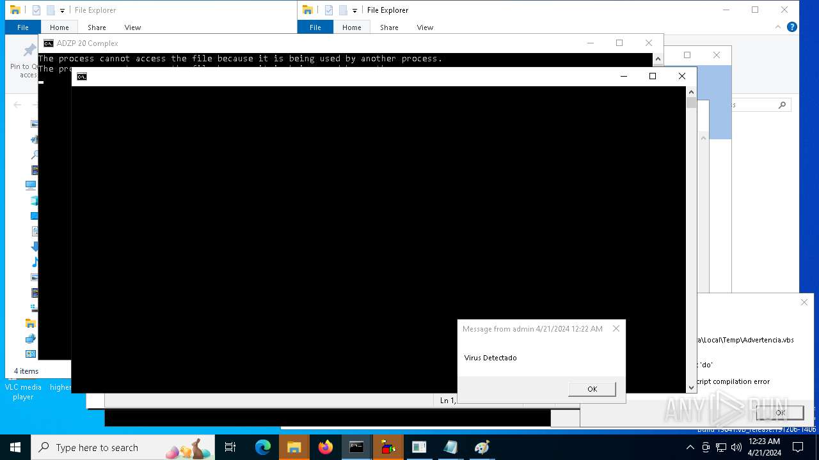Image resolution: width=819 pixels, height=460 pixels.
Task: Click the colored blocks app icon in the taskbar
Action: tap(388, 447)
